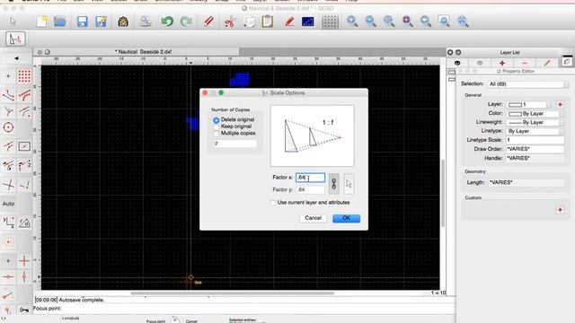This screenshot has height=323, width=575.
Task: Toggle the grid display toolbar button
Action: click(x=330, y=22)
